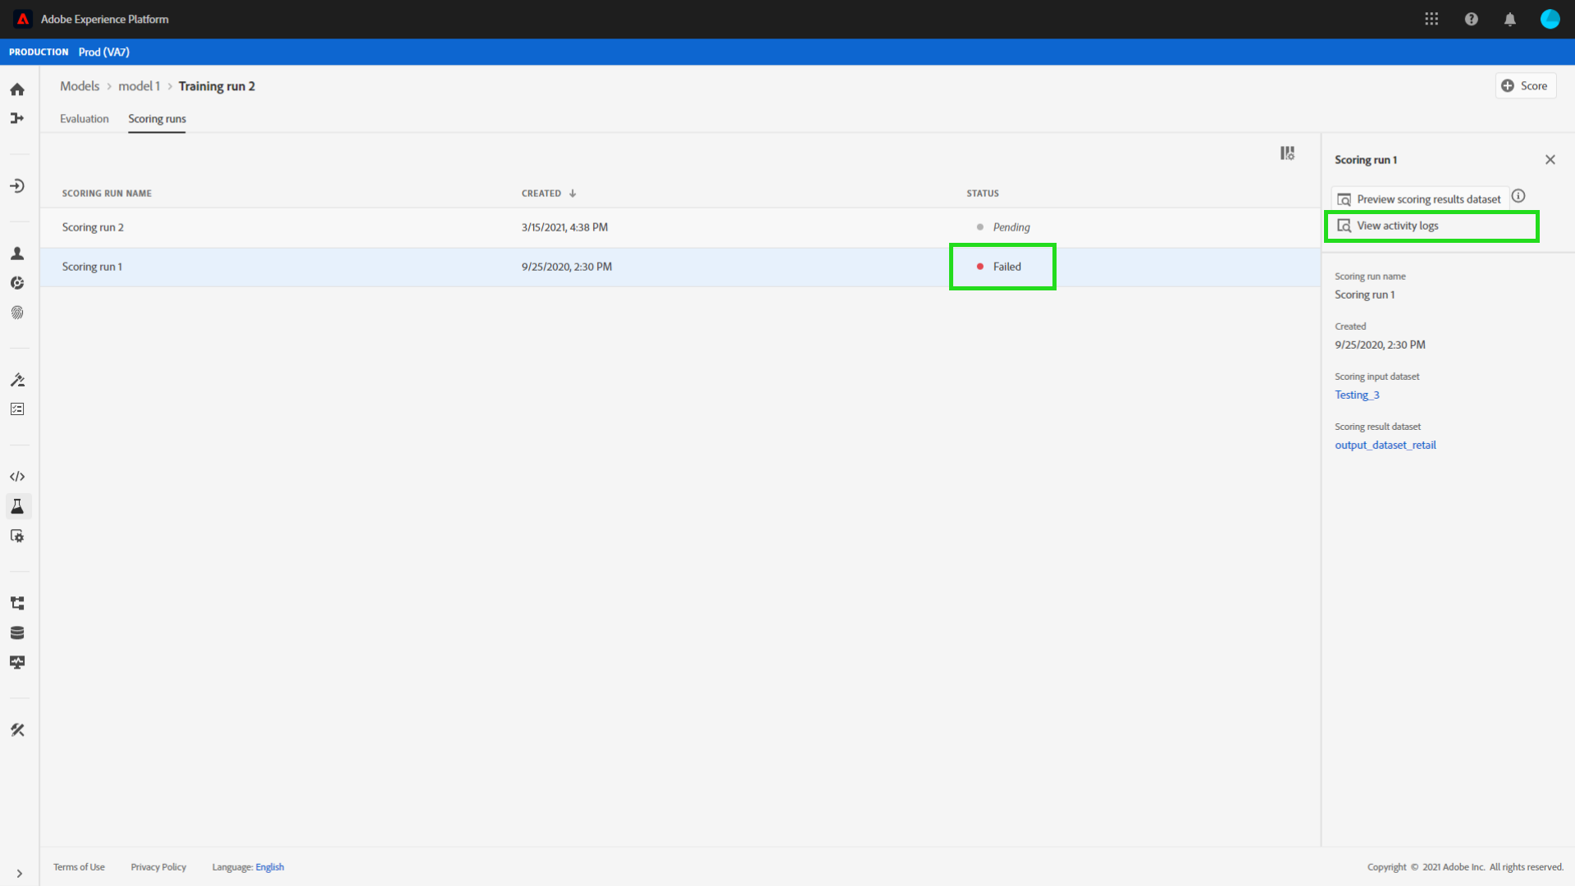Close the Scoring run 1 panel
The image size is (1575, 886).
coord(1550,160)
